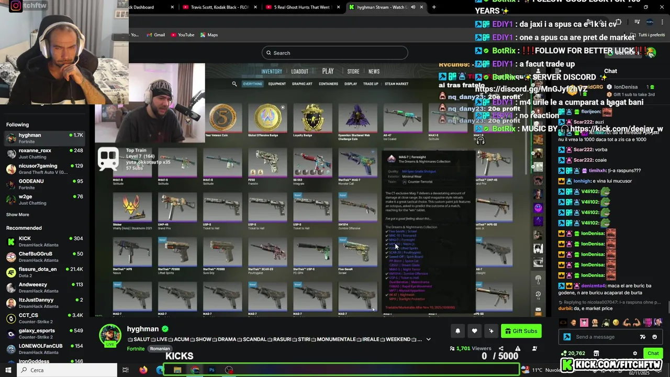Screen dimensions: 670x377
Task: Open the share icon next to Viewers
Action: tap(501, 348)
